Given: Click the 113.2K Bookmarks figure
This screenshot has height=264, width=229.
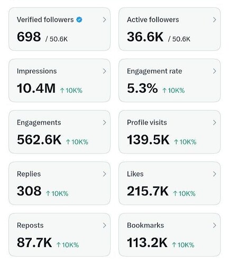Looking at the screenshot, I should 147,242.
